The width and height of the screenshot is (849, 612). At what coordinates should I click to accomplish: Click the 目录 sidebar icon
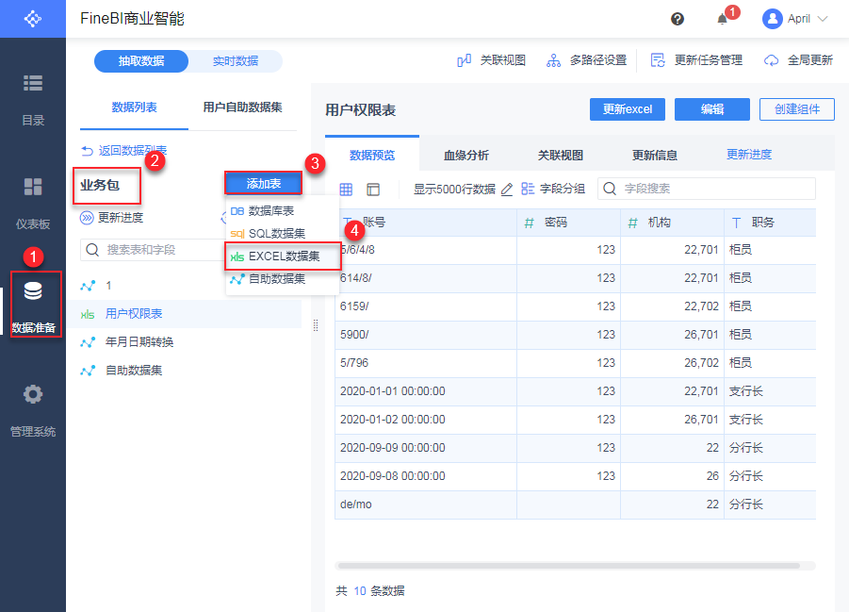pos(33,83)
